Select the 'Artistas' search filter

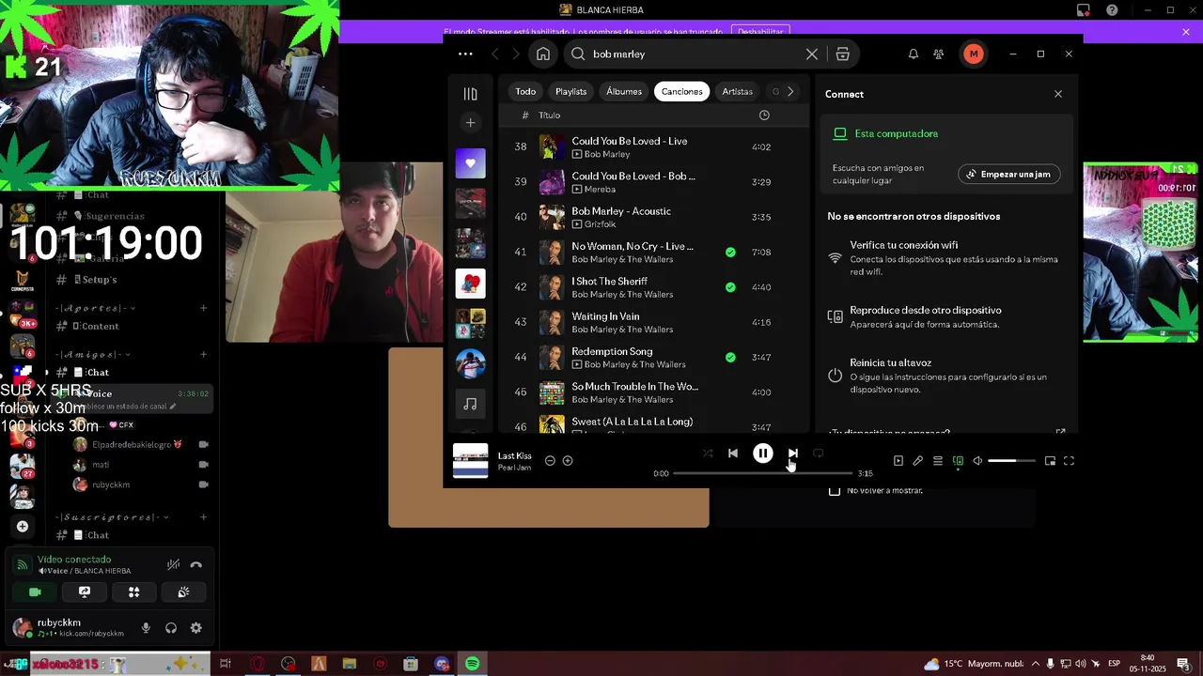pyautogui.click(x=737, y=91)
